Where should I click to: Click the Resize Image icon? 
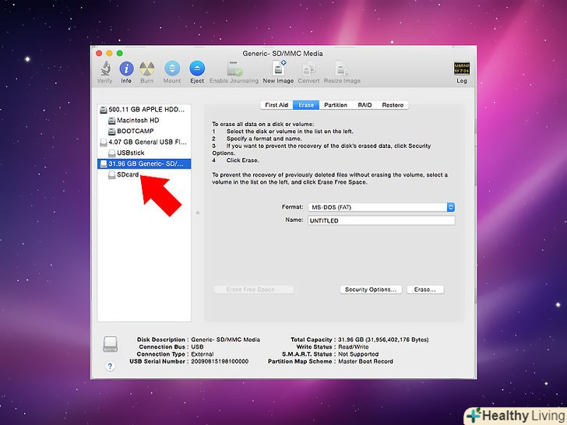pos(342,68)
